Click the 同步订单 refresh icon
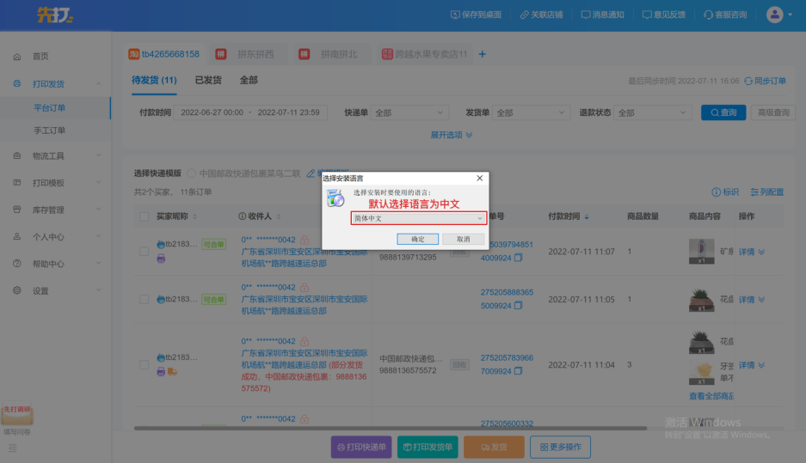806x463 pixels. point(748,81)
